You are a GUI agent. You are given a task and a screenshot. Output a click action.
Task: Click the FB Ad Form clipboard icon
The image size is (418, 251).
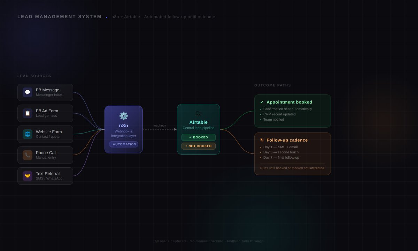28,113
